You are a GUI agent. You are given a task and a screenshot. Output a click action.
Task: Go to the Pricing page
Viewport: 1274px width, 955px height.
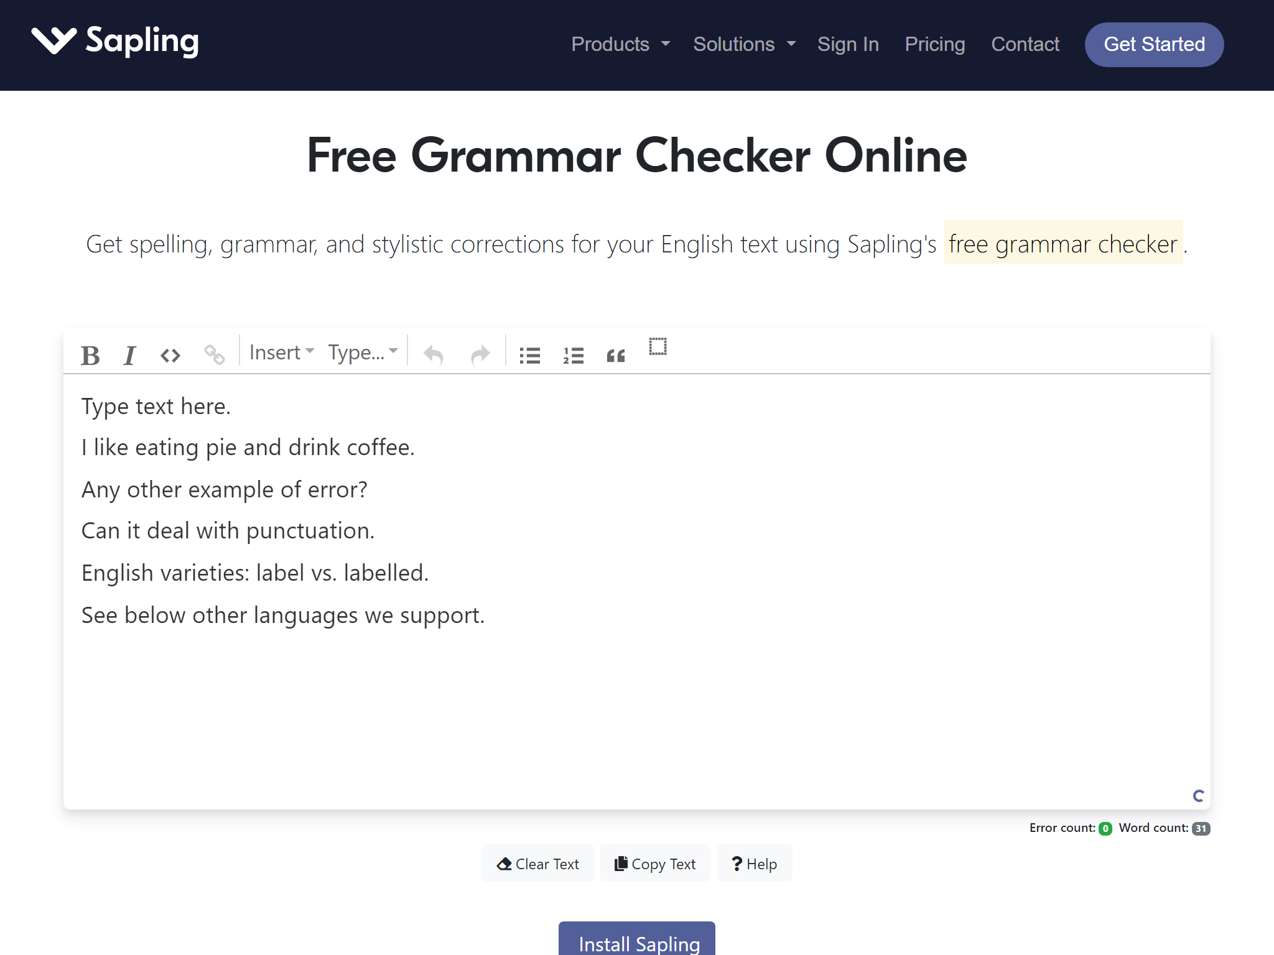pos(934,44)
